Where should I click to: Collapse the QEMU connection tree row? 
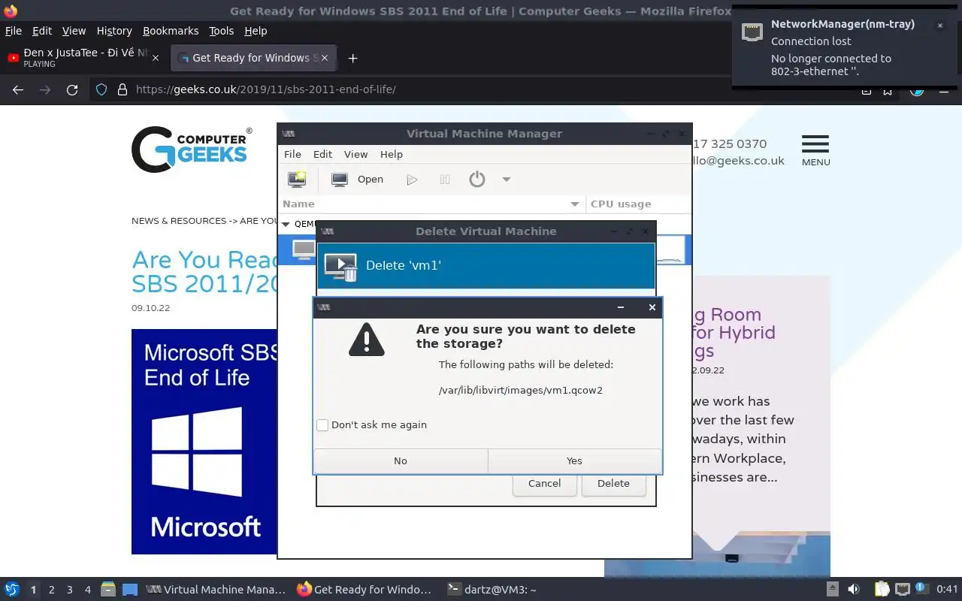(x=286, y=224)
